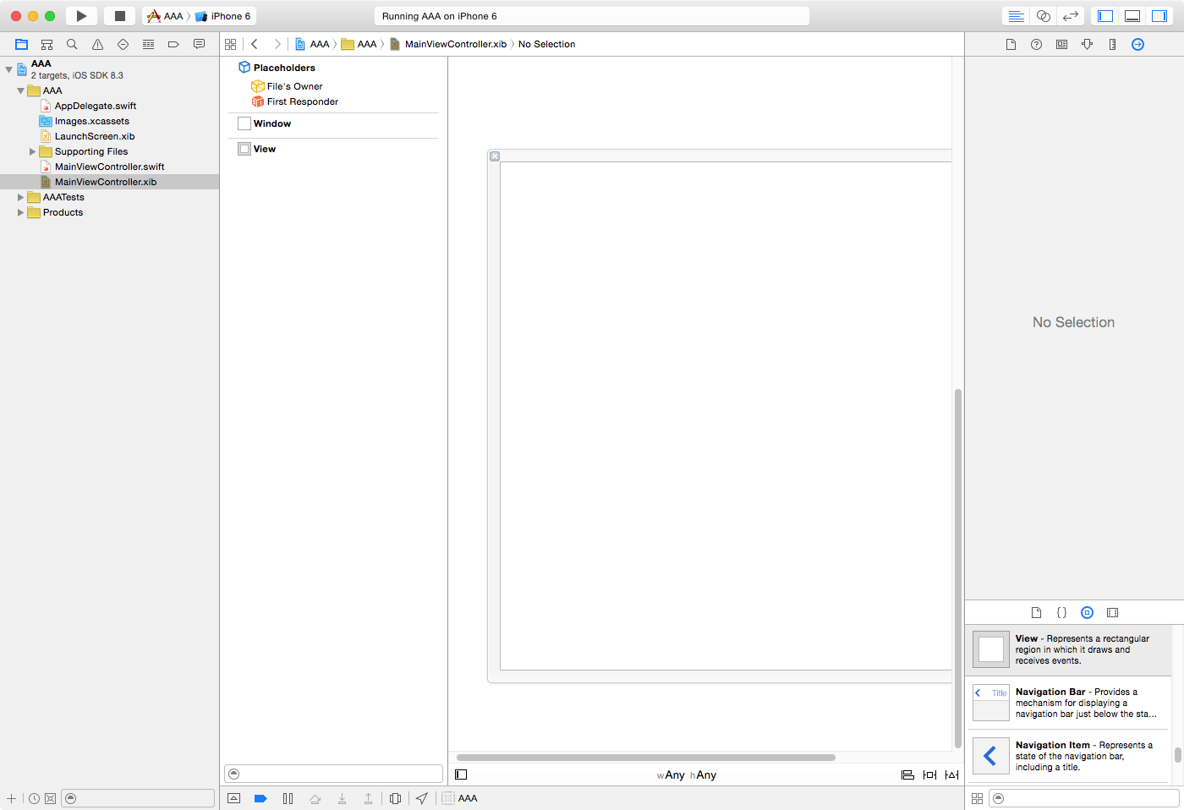Show the Media library
The height and width of the screenshot is (810, 1184).
(x=1112, y=612)
